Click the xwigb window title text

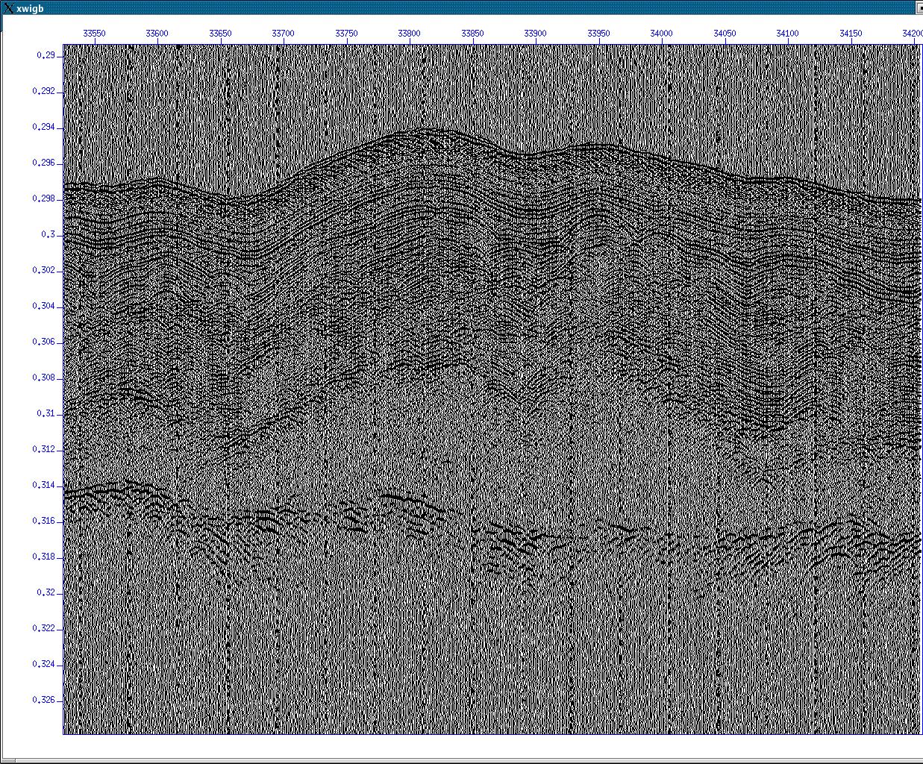(x=30, y=9)
